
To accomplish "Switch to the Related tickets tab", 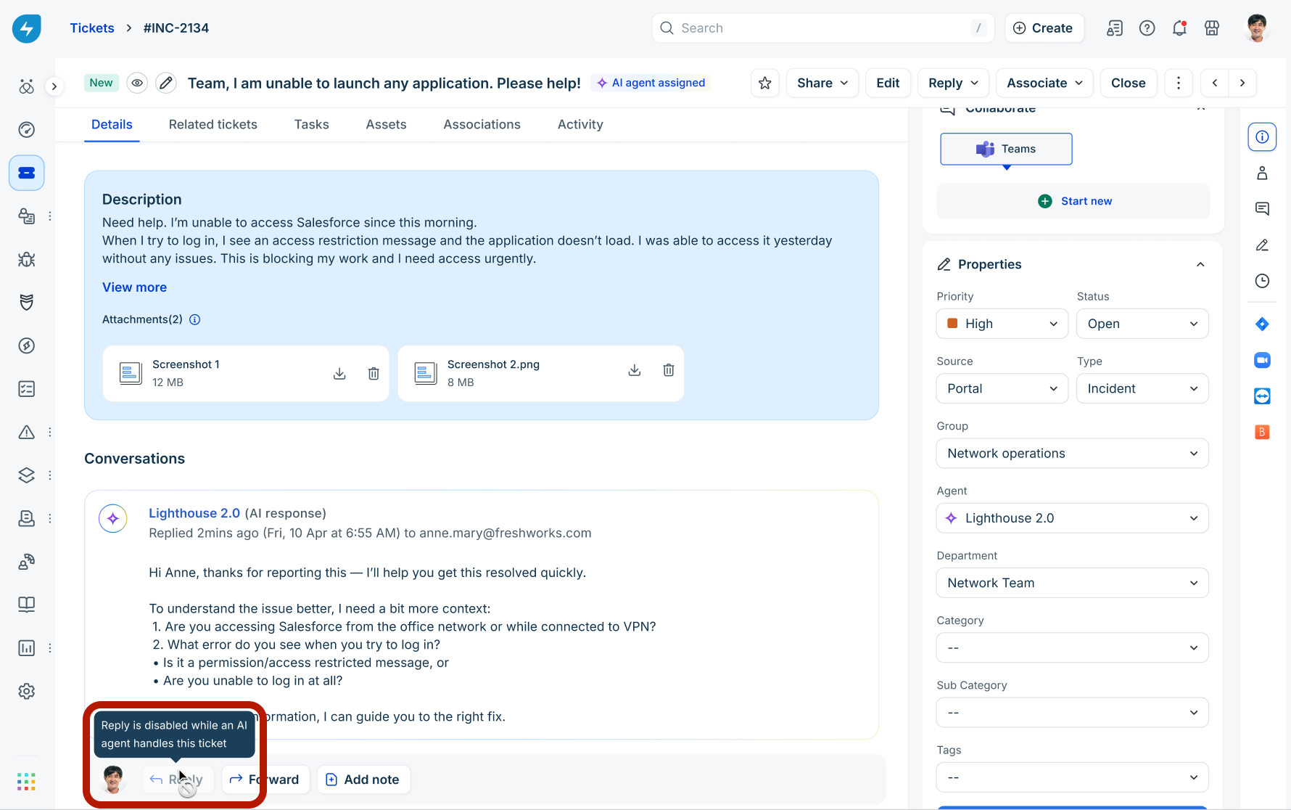I will (x=213, y=124).
